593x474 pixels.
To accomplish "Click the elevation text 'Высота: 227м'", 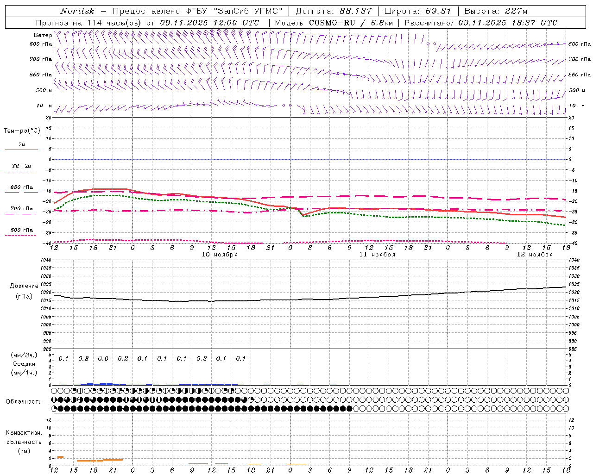I will click(496, 11).
